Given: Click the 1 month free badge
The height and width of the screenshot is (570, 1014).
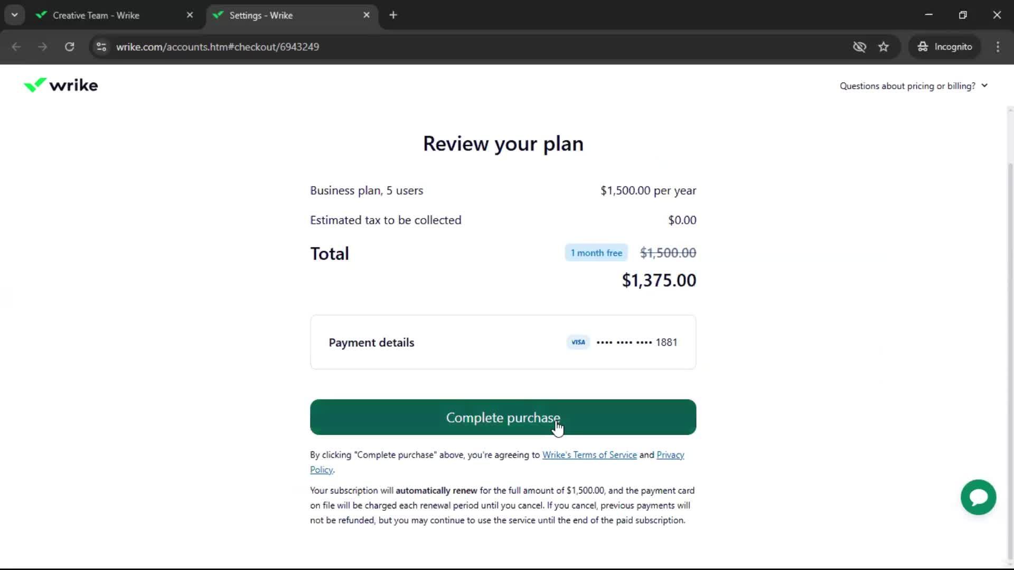Looking at the screenshot, I should tap(596, 253).
